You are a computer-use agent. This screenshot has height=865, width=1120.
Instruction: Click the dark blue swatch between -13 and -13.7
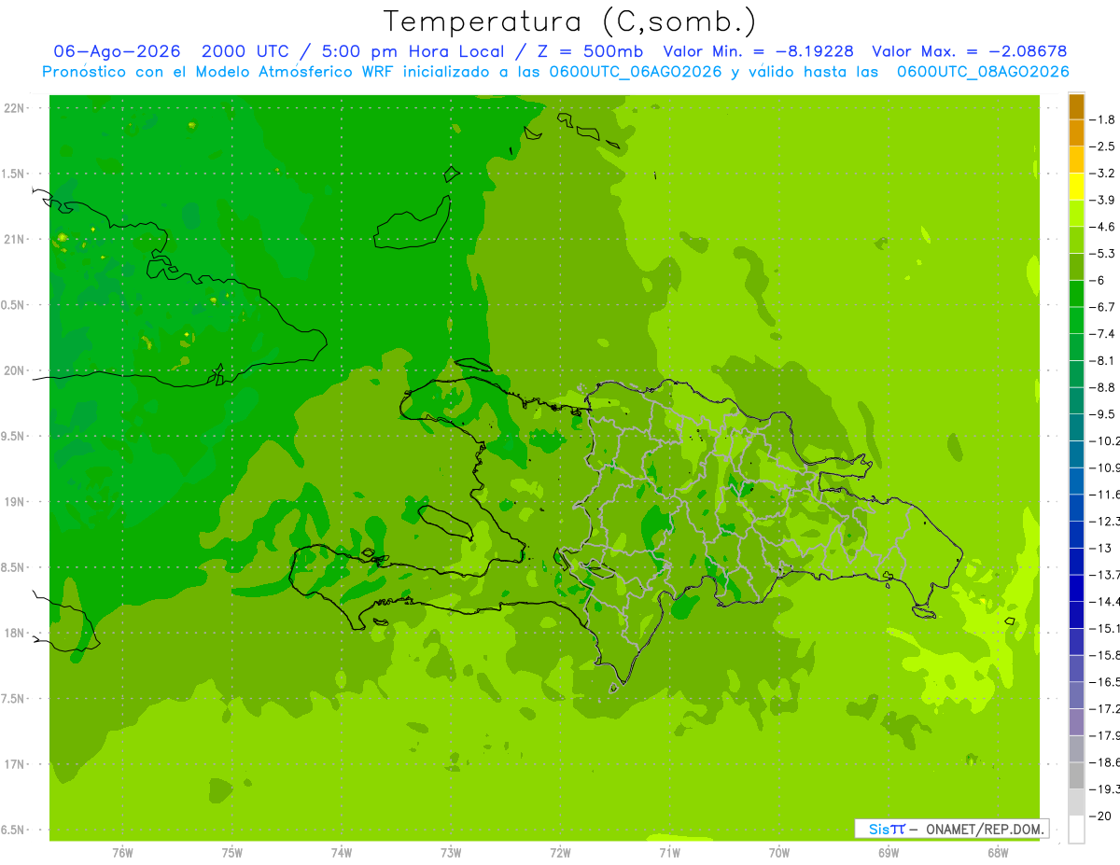[1076, 561]
